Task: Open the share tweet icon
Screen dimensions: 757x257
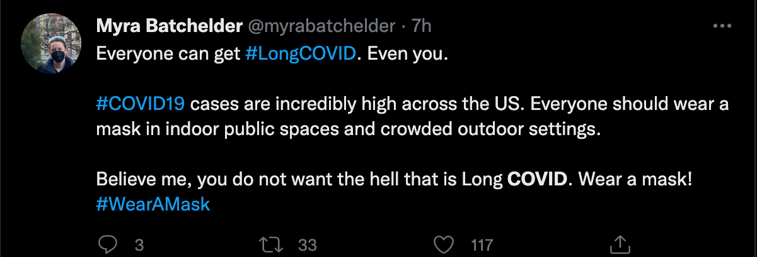Action: (x=620, y=243)
